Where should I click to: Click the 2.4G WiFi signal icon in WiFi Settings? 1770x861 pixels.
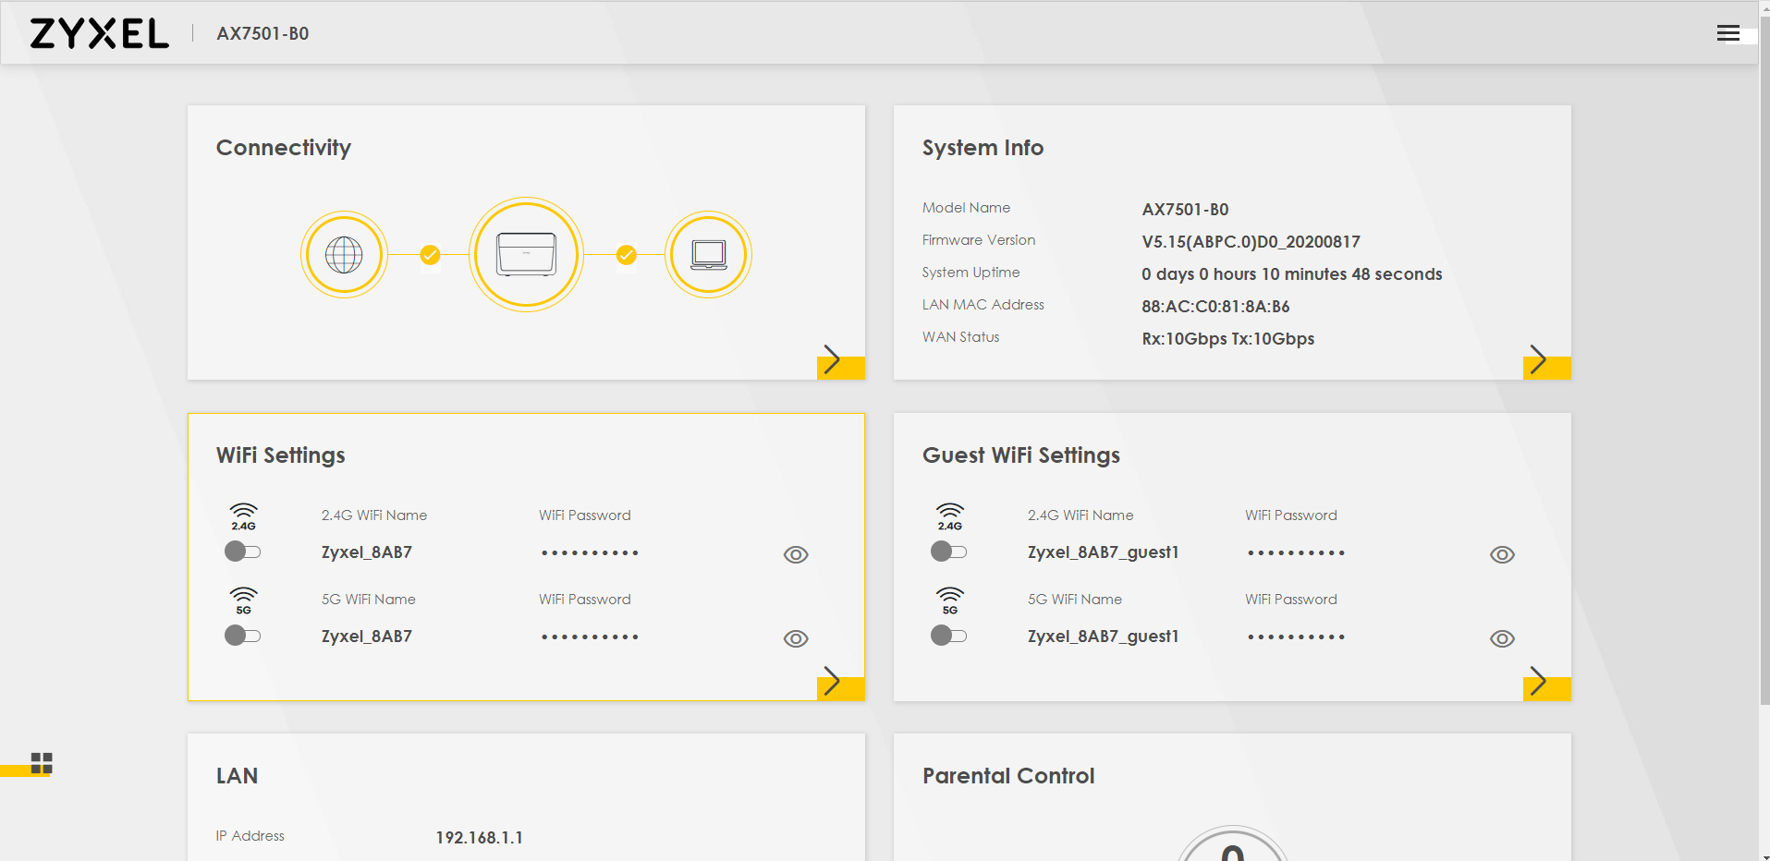click(243, 516)
